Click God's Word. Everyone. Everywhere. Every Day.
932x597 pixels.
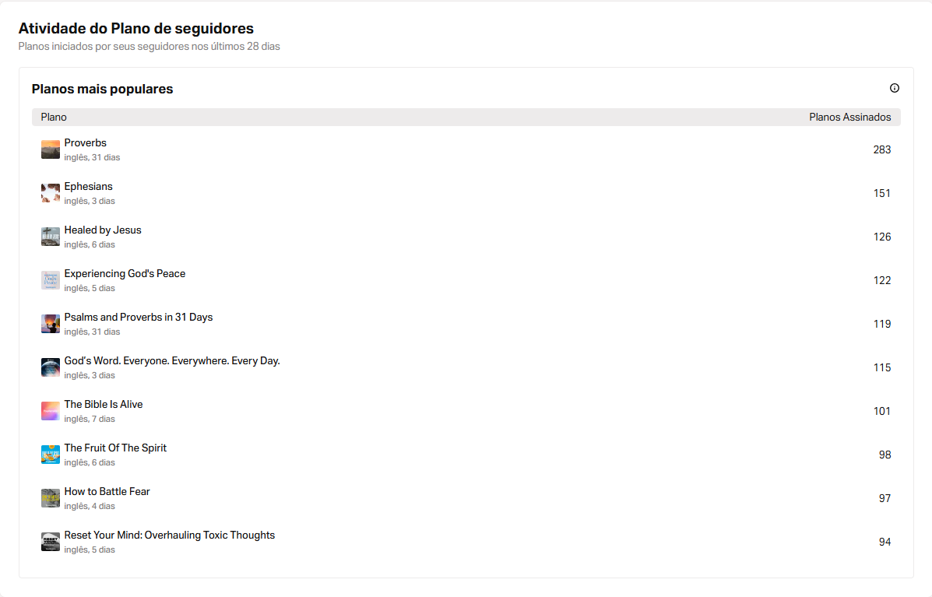[x=172, y=360]
